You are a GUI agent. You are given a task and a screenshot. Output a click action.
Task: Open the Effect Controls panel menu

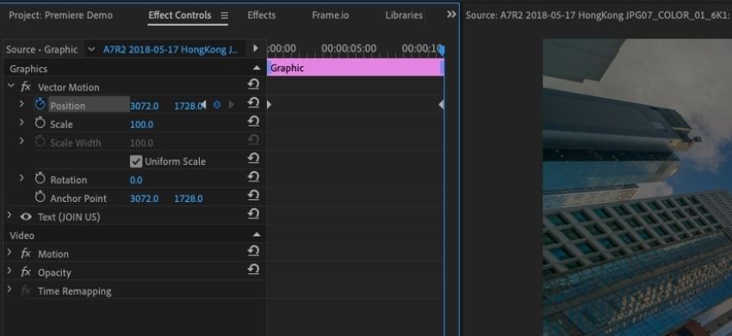pos(225,15)
